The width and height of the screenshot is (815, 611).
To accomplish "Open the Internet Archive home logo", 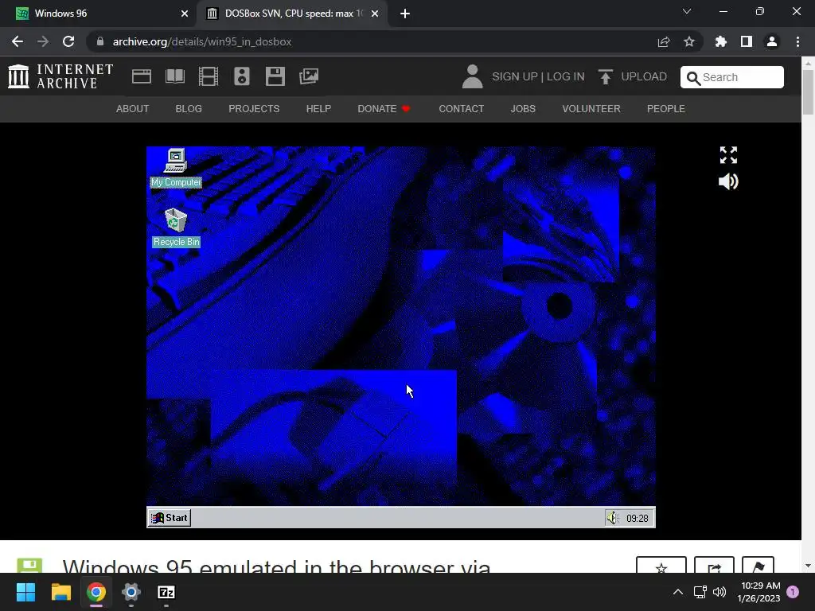I will pos(60,76).
